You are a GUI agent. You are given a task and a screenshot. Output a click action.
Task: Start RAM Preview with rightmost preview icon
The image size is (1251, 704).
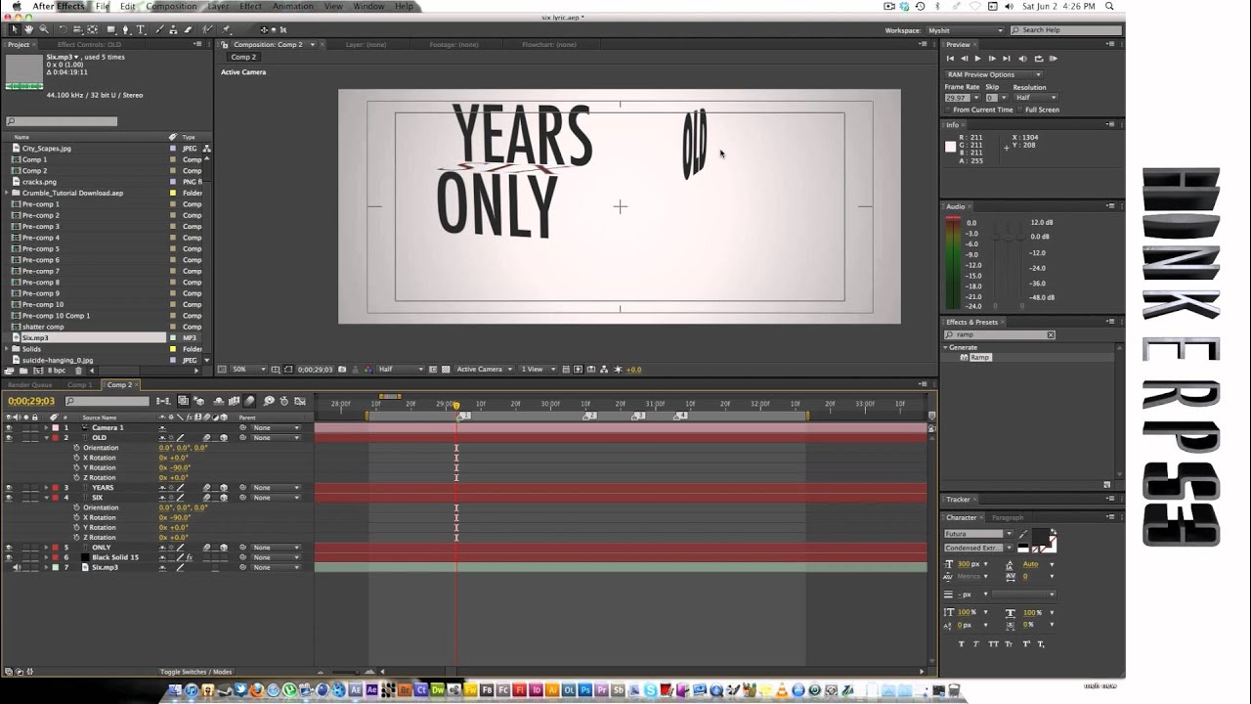[1054, 59]
